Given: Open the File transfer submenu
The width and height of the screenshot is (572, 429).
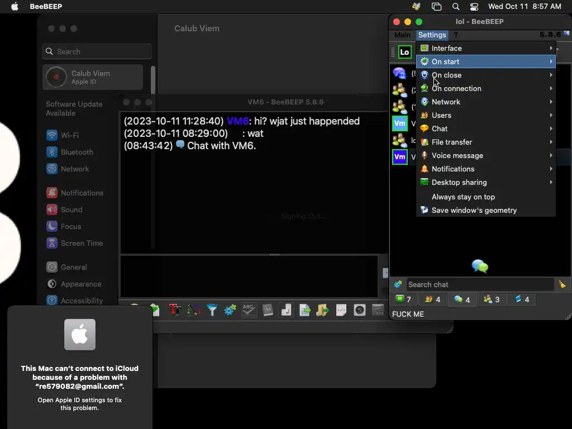Looking at the screenshot, I should [486, 142].
